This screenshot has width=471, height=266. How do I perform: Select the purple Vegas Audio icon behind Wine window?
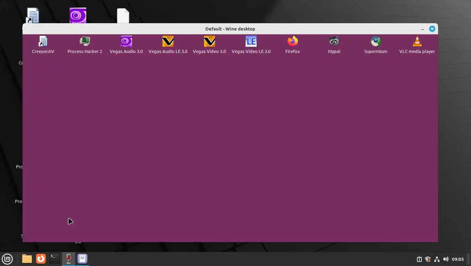pyautogui.click(x=78, y=16)
